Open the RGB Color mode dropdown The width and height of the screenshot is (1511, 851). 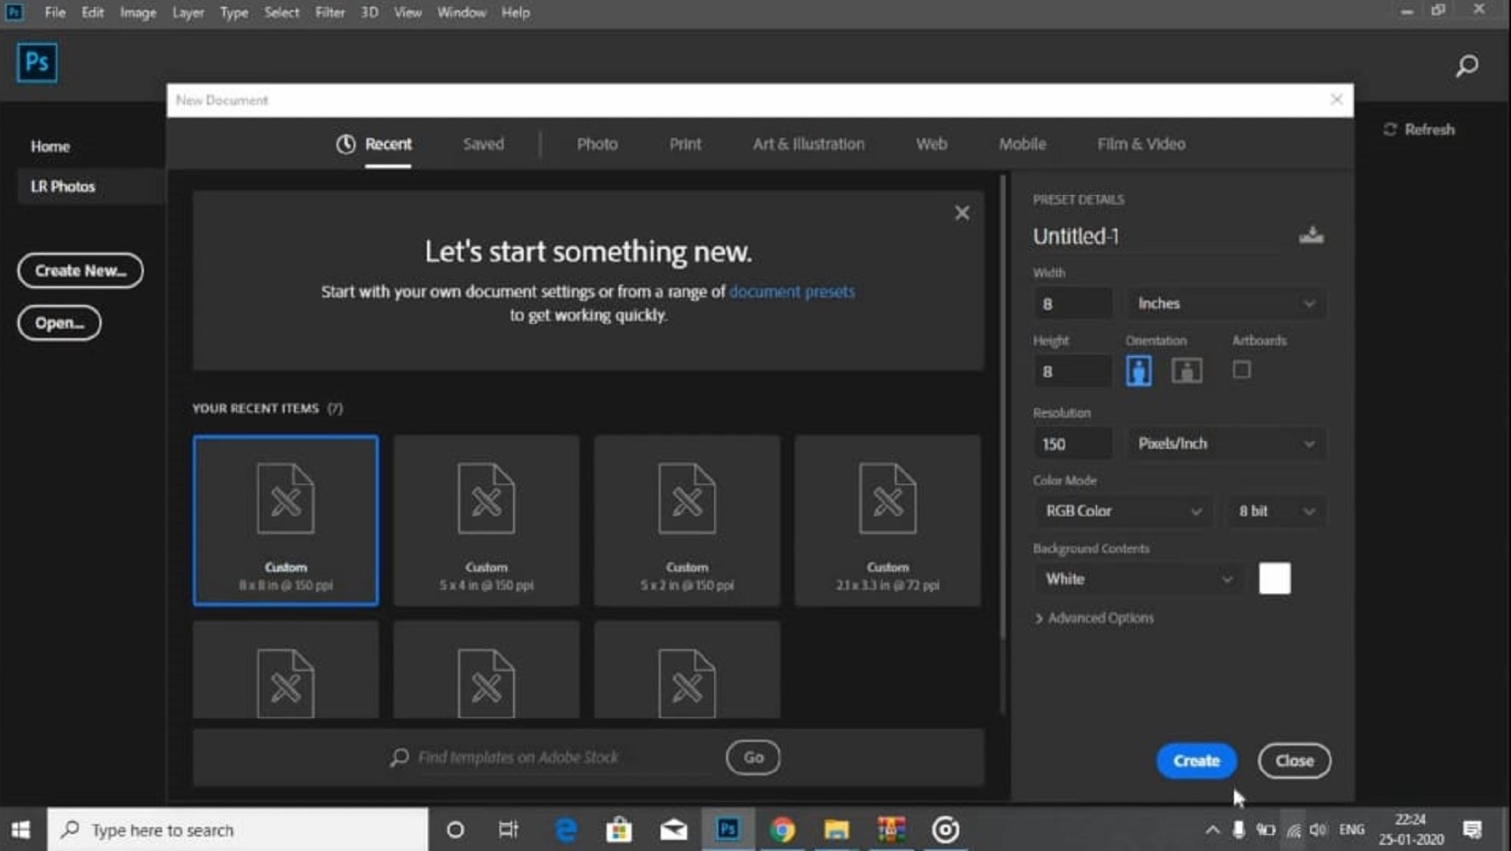click(x=1122, y=511)
